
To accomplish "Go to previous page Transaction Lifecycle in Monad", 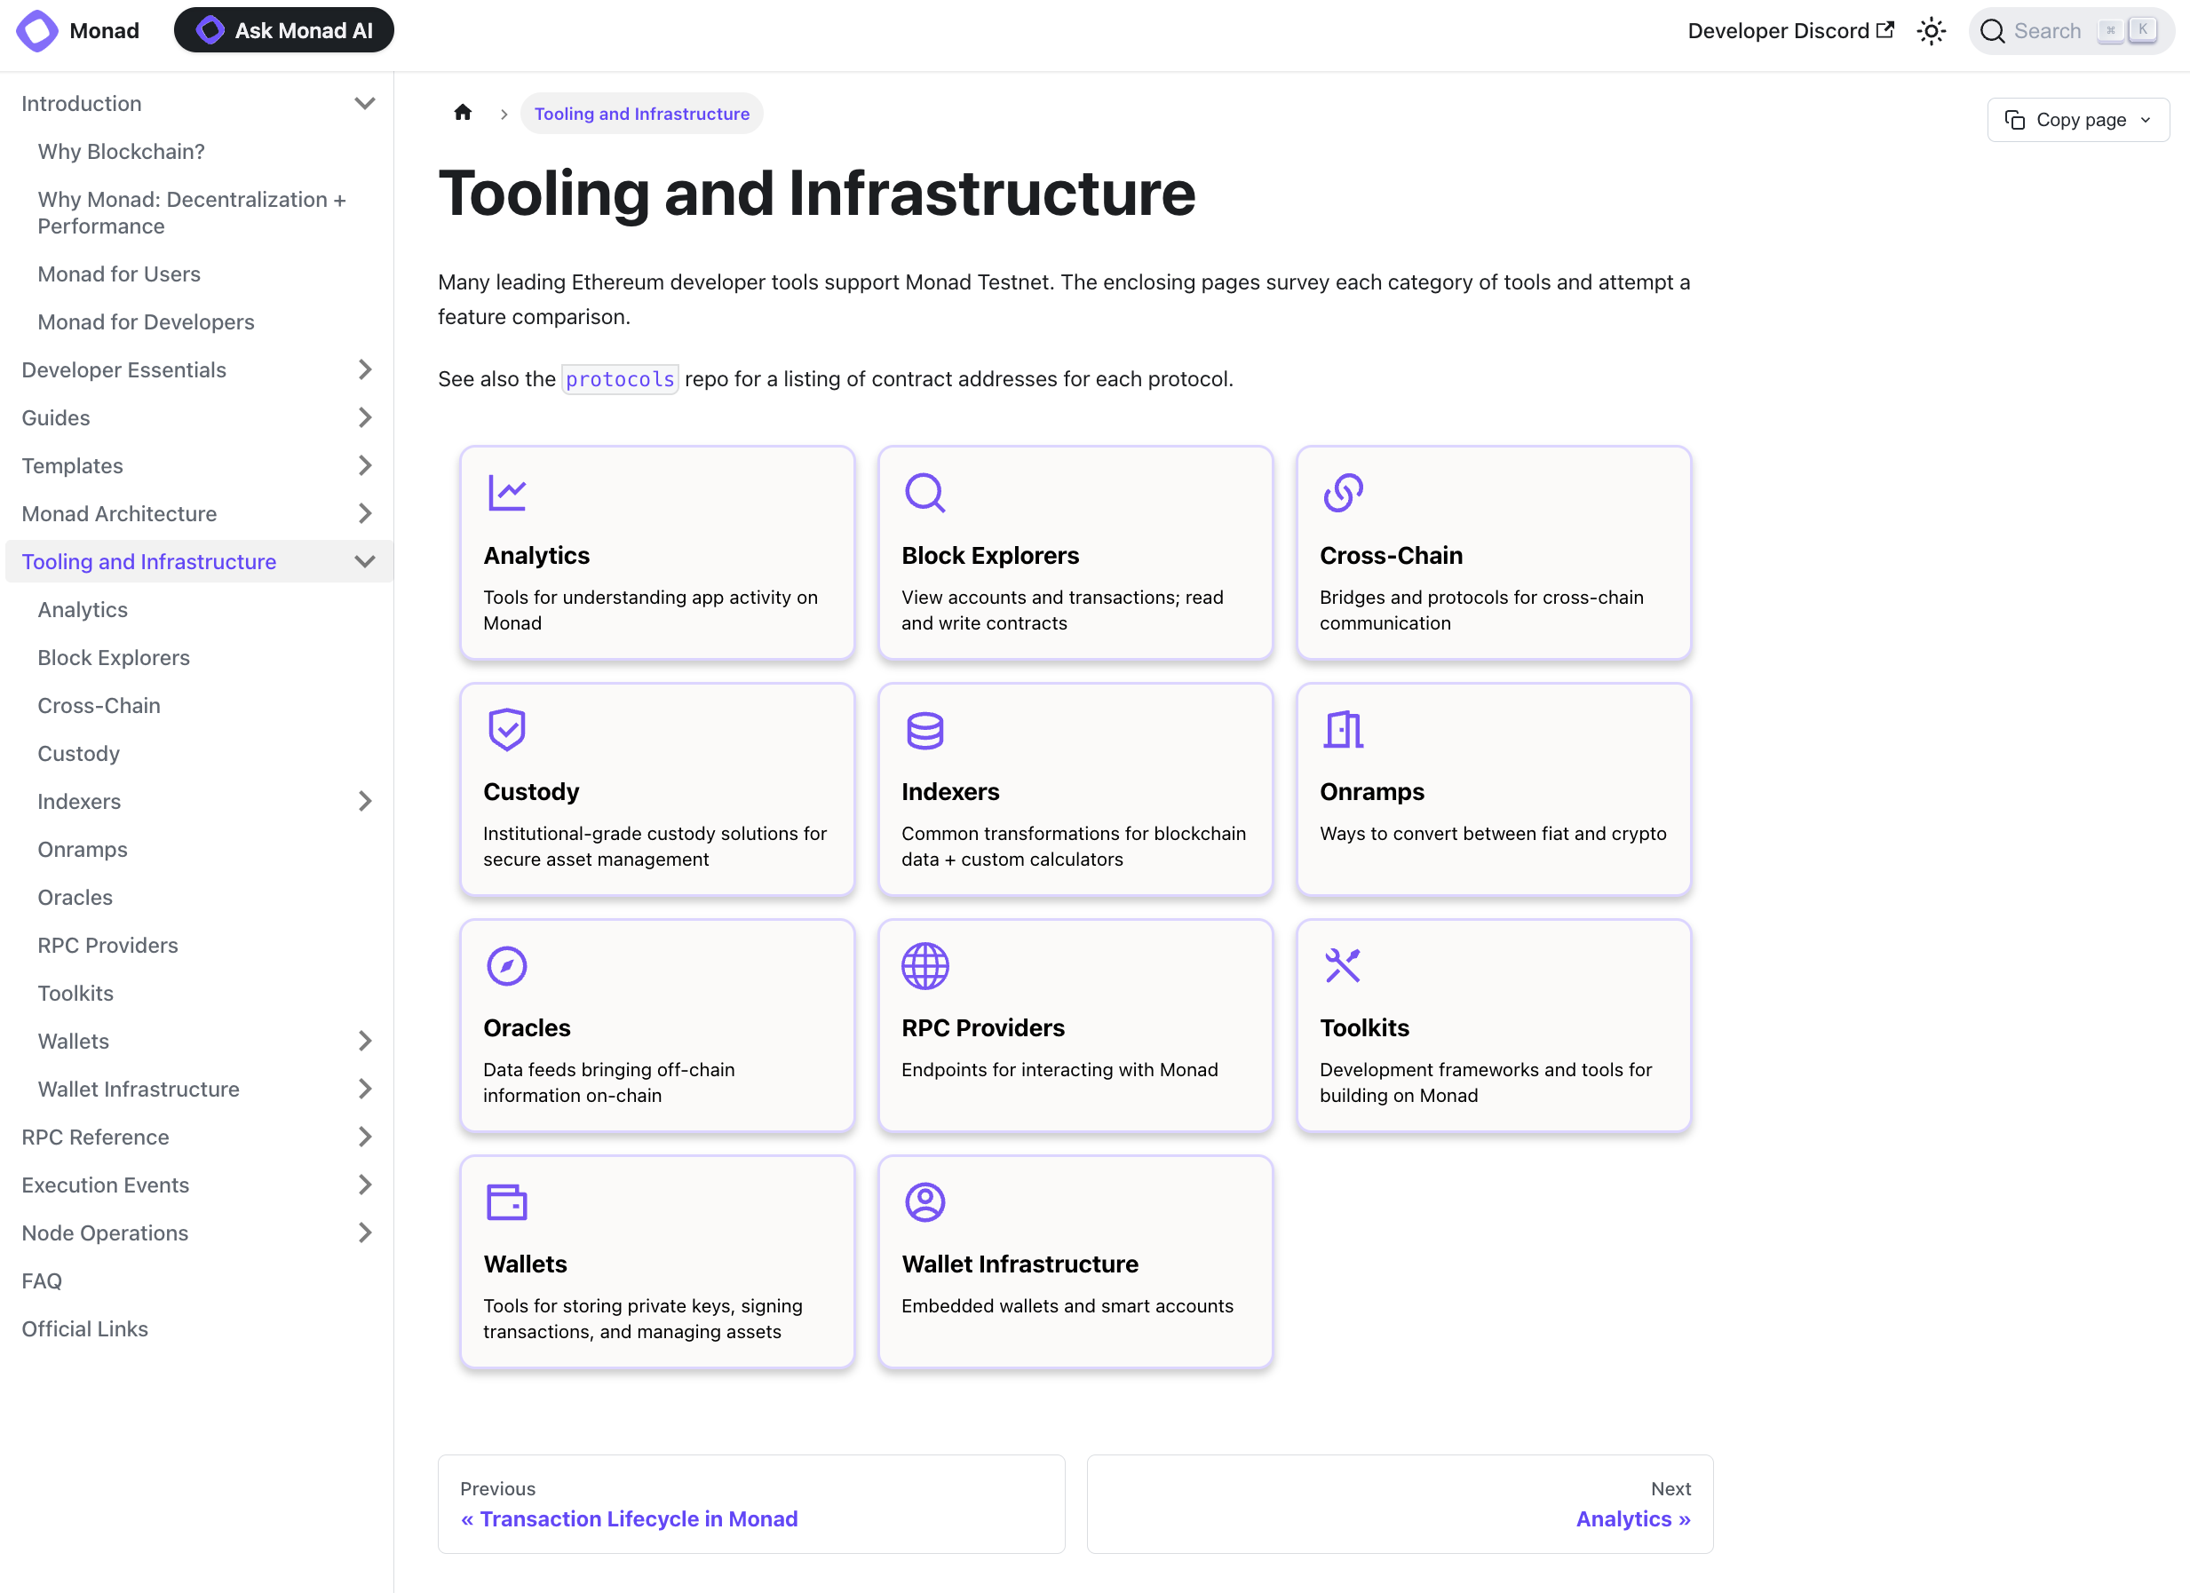I will (751, 1504).
